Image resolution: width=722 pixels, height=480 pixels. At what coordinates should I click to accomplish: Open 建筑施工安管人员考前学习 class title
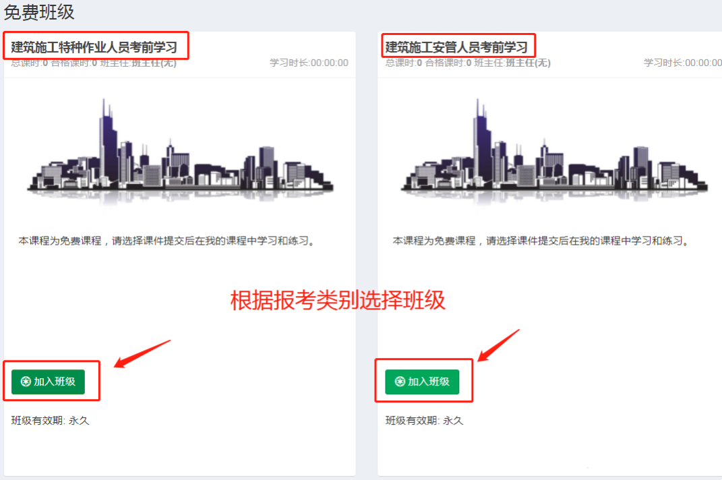coord(456,47)
